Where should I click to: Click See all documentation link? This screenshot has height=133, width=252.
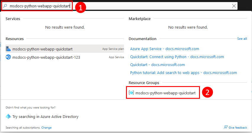coord(242,39)
